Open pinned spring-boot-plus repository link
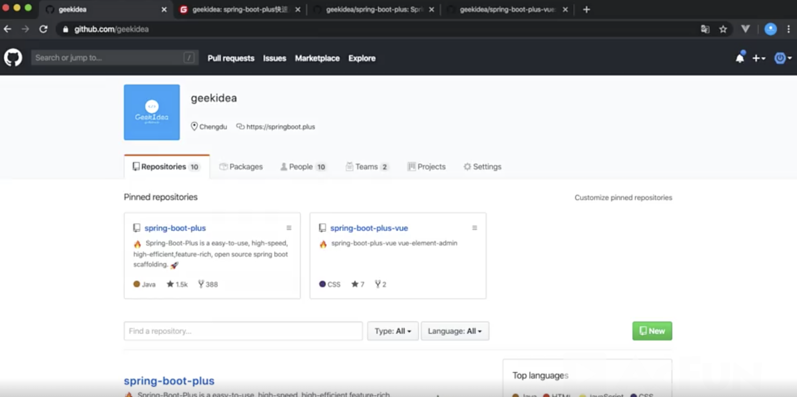 (x=175, y=228)
